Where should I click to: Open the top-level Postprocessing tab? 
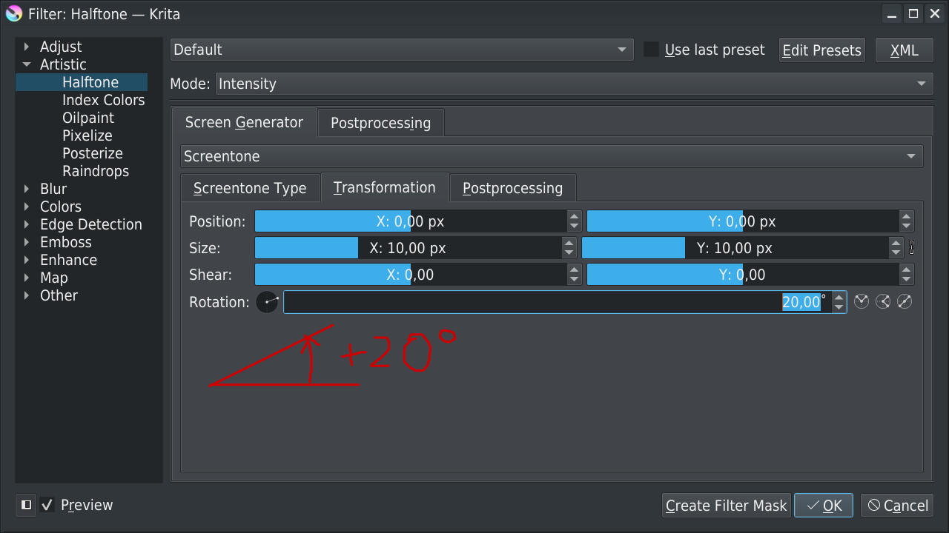coord(380,123)
